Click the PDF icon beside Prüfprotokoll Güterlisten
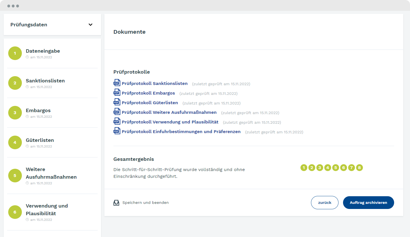This screenshot has height=237, width=410. (117, 102)
